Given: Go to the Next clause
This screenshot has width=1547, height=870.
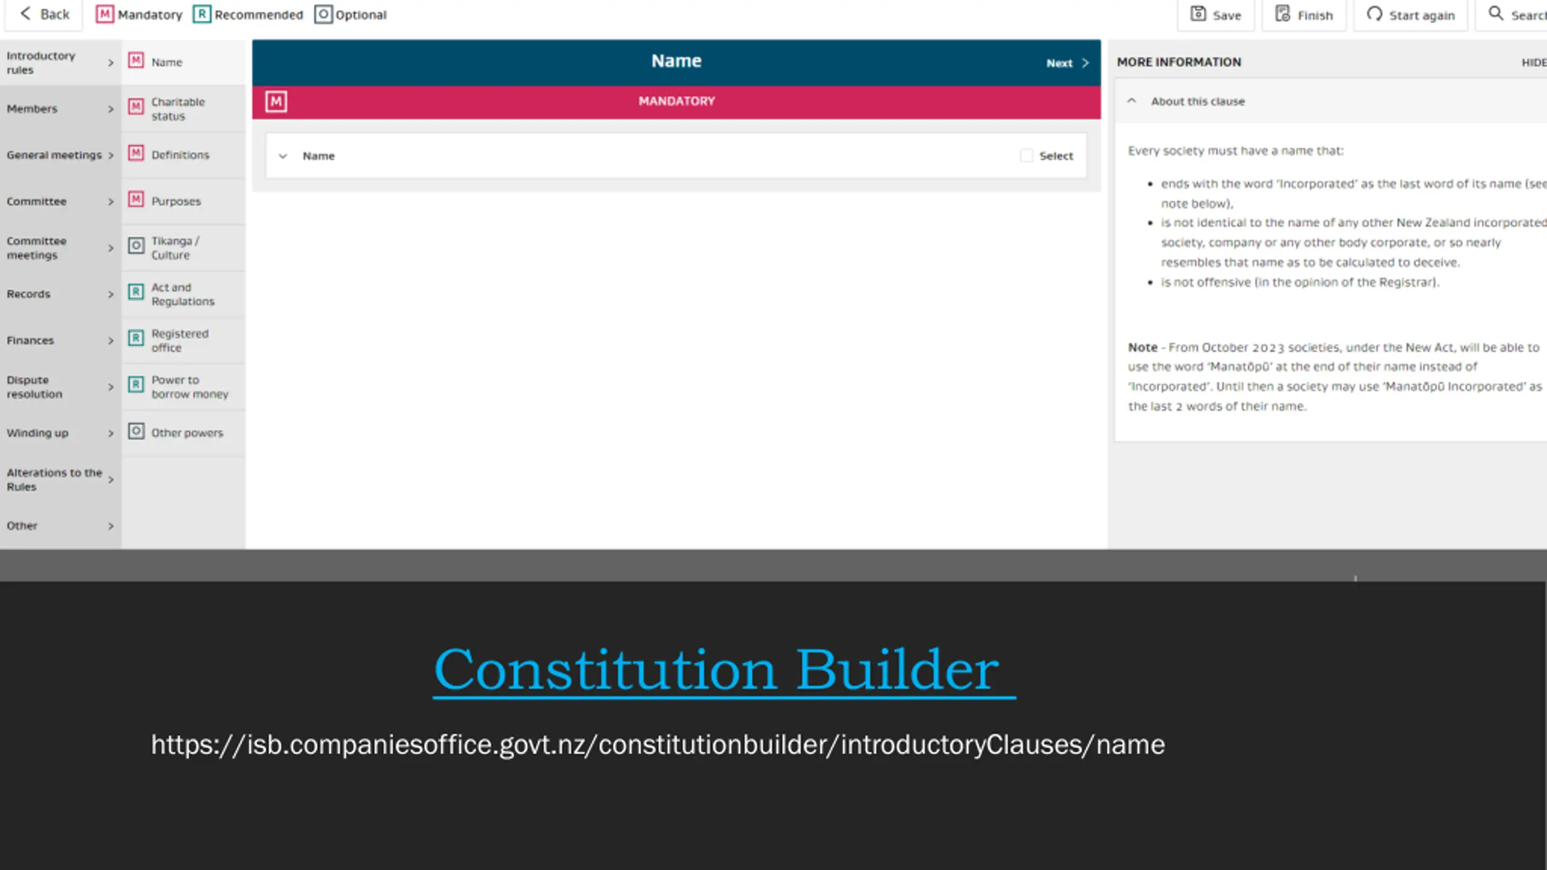Looking at the screenshot, I should (x=1067, y=63).
